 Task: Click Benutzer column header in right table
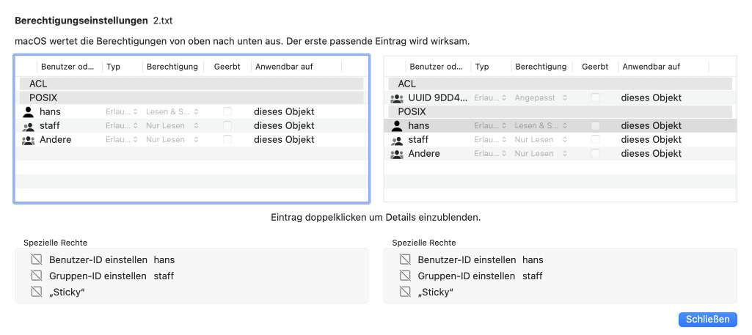click(x=438, y=67)
